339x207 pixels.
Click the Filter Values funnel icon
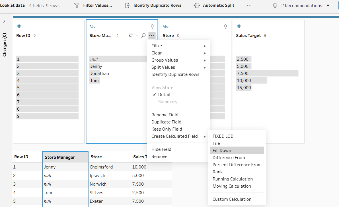click(x=77, y=6)
